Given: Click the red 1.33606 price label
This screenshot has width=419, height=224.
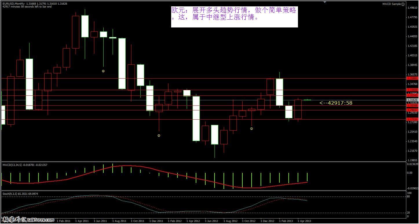Looking at the screenshot, I should 412,90.
